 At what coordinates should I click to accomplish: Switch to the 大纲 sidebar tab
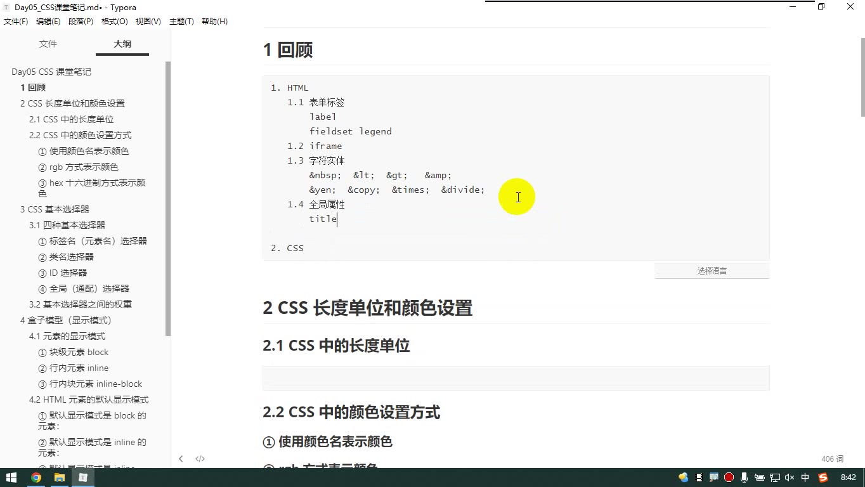coord(122,44)
